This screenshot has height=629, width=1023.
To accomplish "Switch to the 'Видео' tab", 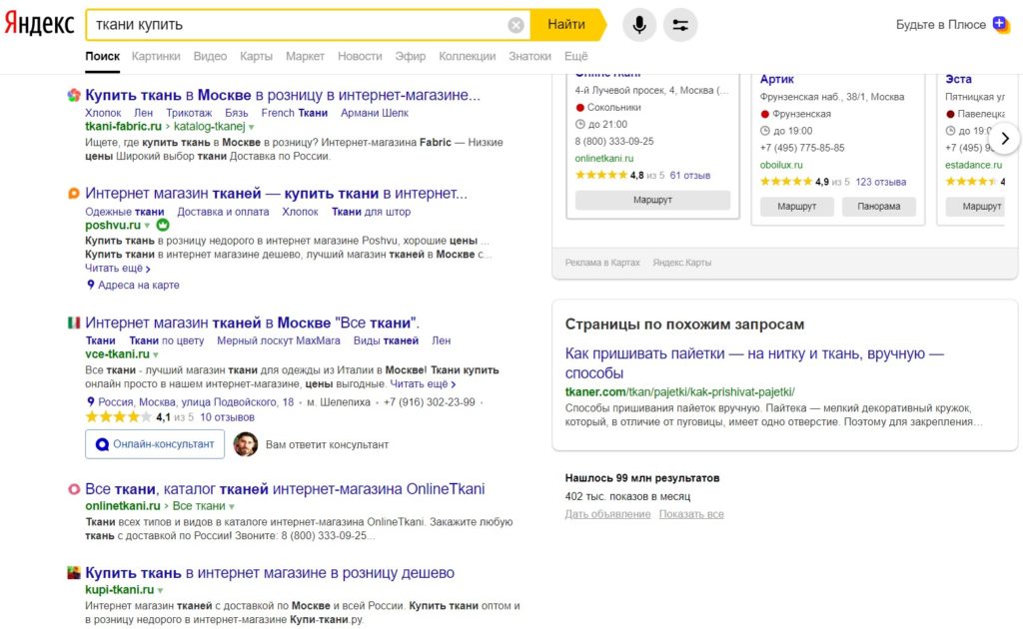I will (x=210, y=56).
